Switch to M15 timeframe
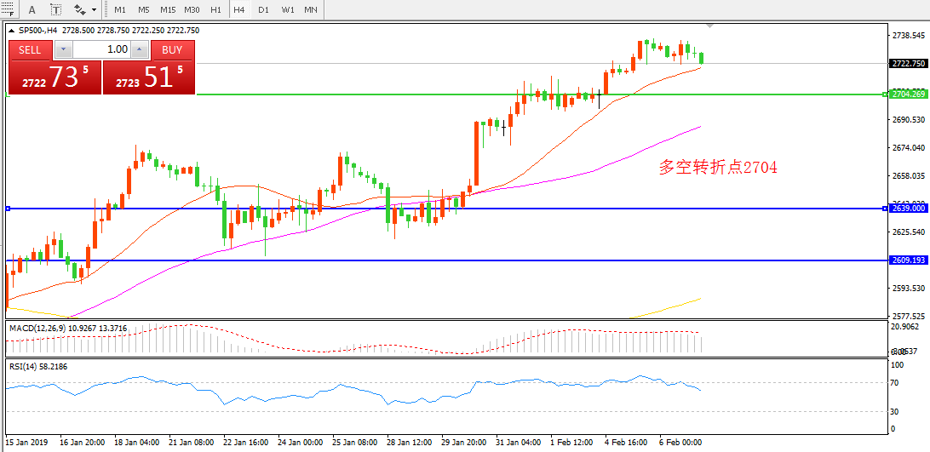 (x=167, y=9)
